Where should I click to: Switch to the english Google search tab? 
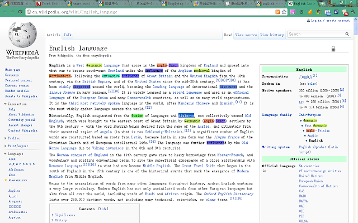tap(270, 4)
